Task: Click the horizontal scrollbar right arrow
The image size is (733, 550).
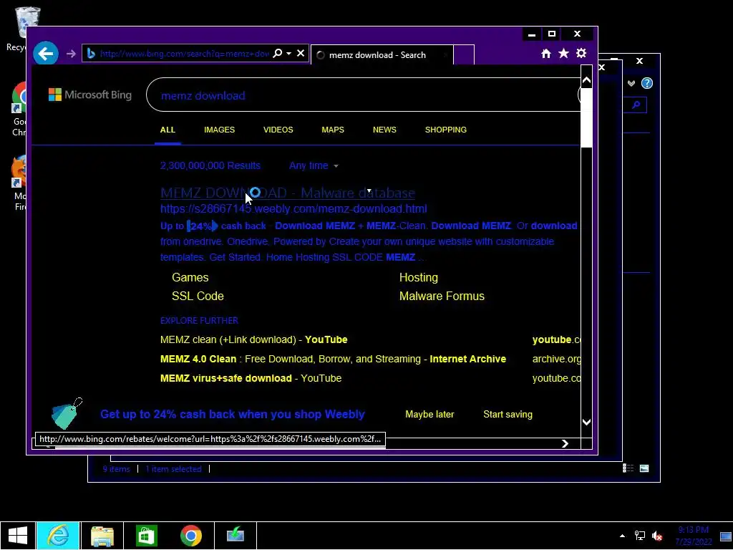Action: pos(565,443)
